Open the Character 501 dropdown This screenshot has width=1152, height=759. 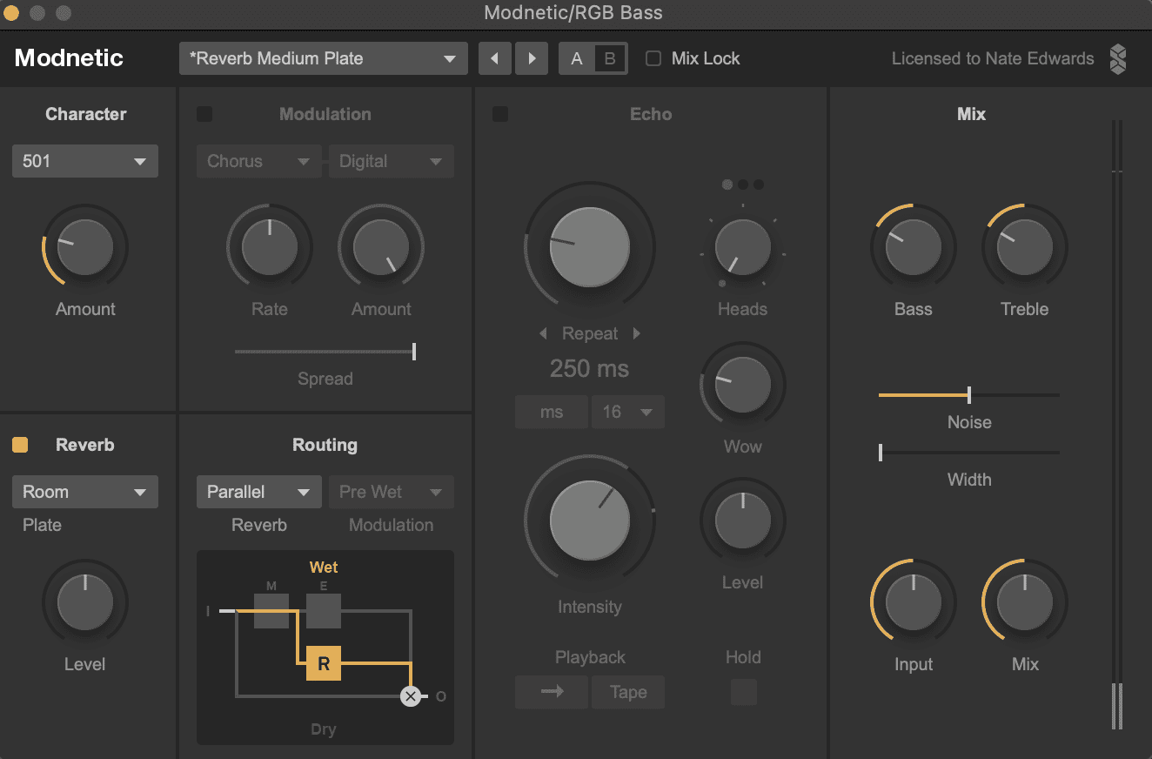[x=85, y=161]
